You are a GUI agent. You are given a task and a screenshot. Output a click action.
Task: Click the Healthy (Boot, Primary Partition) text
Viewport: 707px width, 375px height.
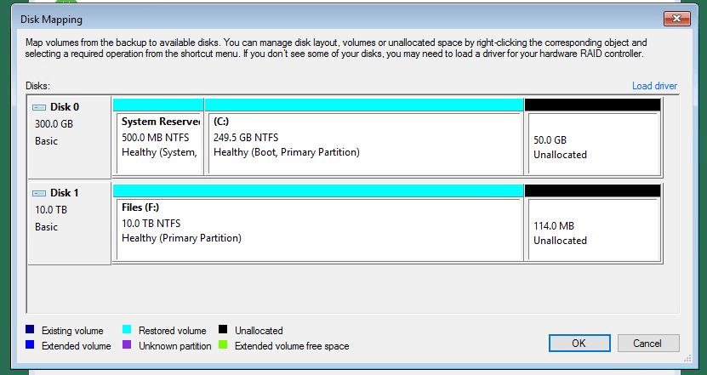click(x=287, y=152)
